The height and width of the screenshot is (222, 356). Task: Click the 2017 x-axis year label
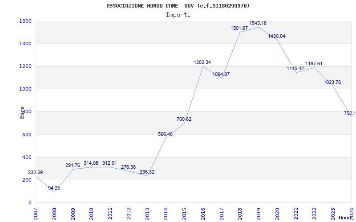[222, 213]
